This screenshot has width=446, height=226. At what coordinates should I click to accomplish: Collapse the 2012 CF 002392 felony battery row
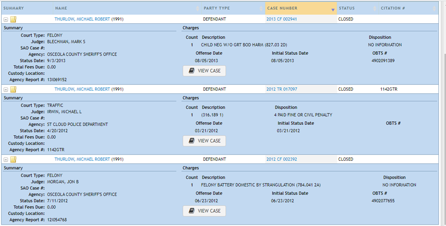6,160
